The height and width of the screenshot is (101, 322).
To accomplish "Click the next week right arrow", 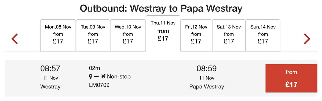I will tap(307, 39).
